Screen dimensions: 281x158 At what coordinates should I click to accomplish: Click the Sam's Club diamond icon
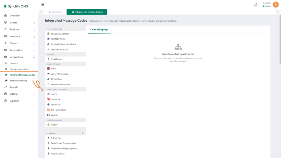tap(48, 105)
